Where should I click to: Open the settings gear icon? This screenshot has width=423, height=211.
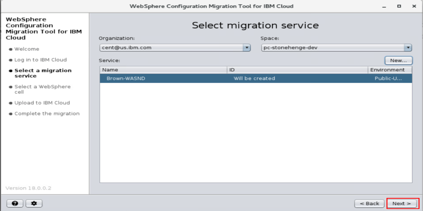pyautogui.click(x=33, y=203)
